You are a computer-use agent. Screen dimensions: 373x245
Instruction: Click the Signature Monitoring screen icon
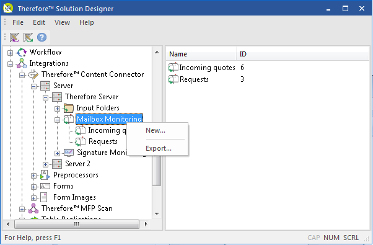(x=69, y=153)
